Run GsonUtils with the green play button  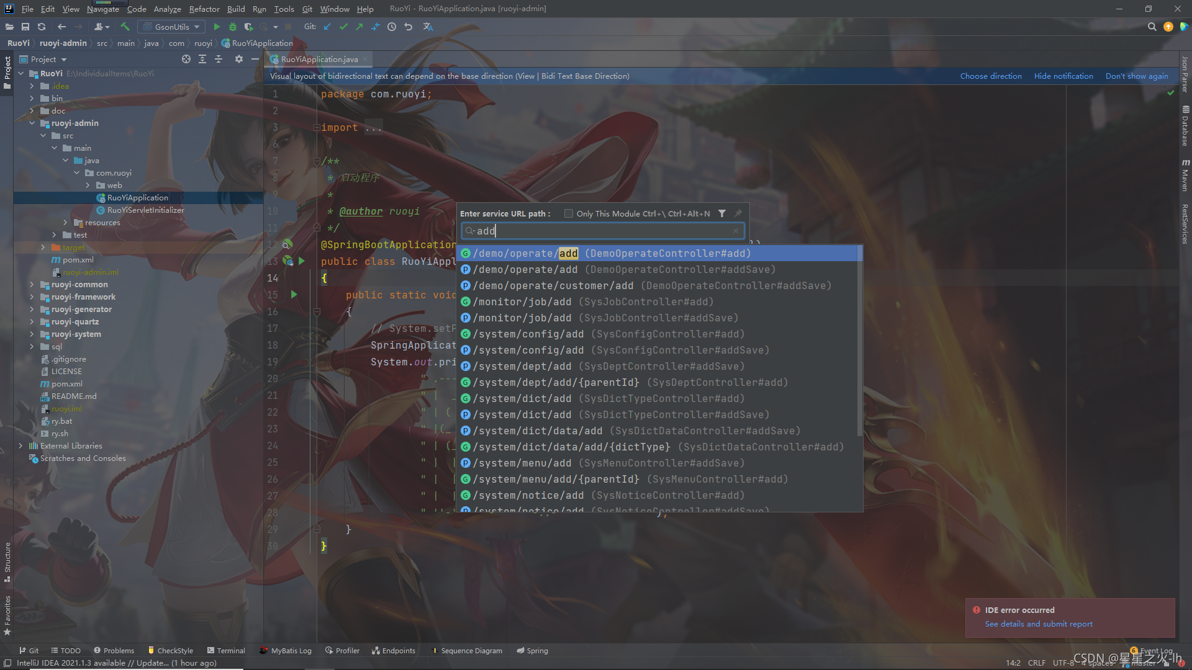coord(217,27)
